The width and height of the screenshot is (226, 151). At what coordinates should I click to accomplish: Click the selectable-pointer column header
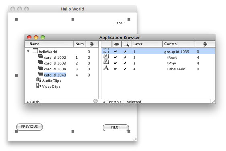point(126,44)
